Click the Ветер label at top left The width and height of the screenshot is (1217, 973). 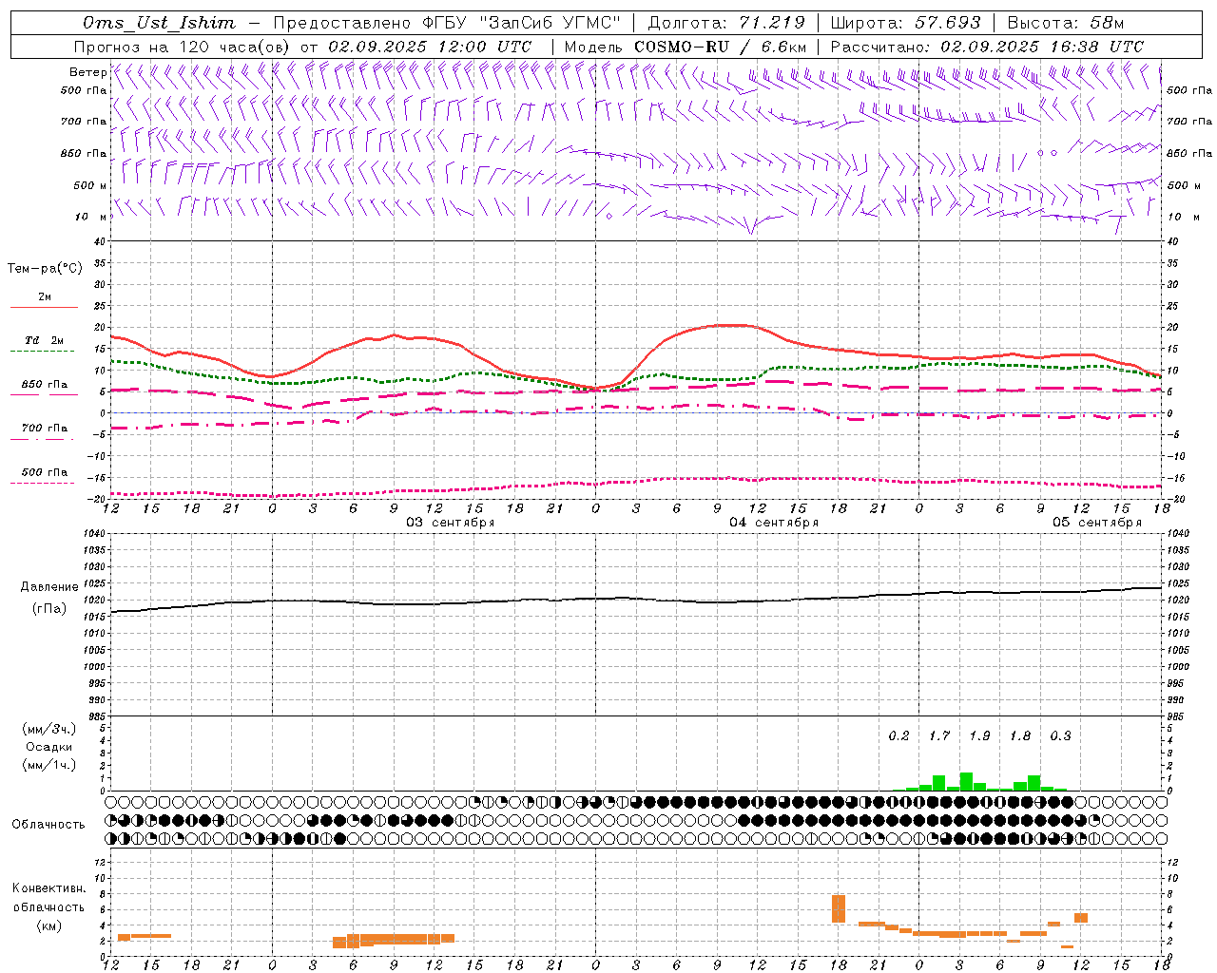[87, 72]
